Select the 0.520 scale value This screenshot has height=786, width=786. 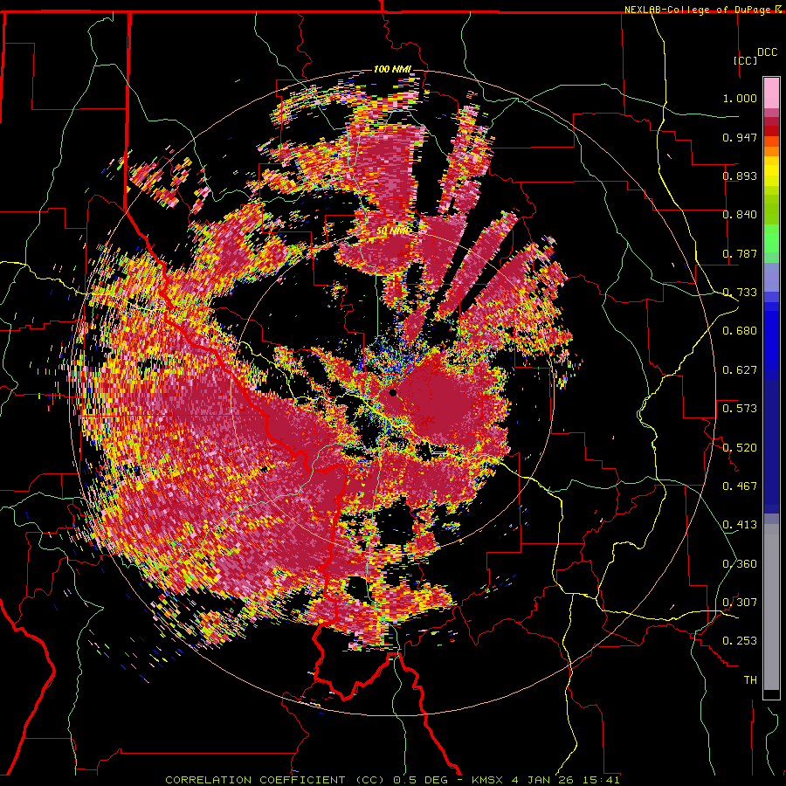(740, 448)
